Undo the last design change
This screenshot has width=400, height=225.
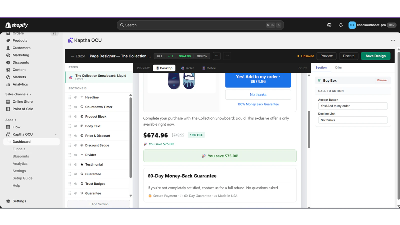[x=217, y=56]
